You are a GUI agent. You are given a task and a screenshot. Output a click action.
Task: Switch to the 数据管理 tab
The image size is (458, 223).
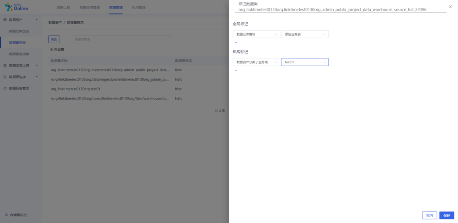tap(116, 8)
